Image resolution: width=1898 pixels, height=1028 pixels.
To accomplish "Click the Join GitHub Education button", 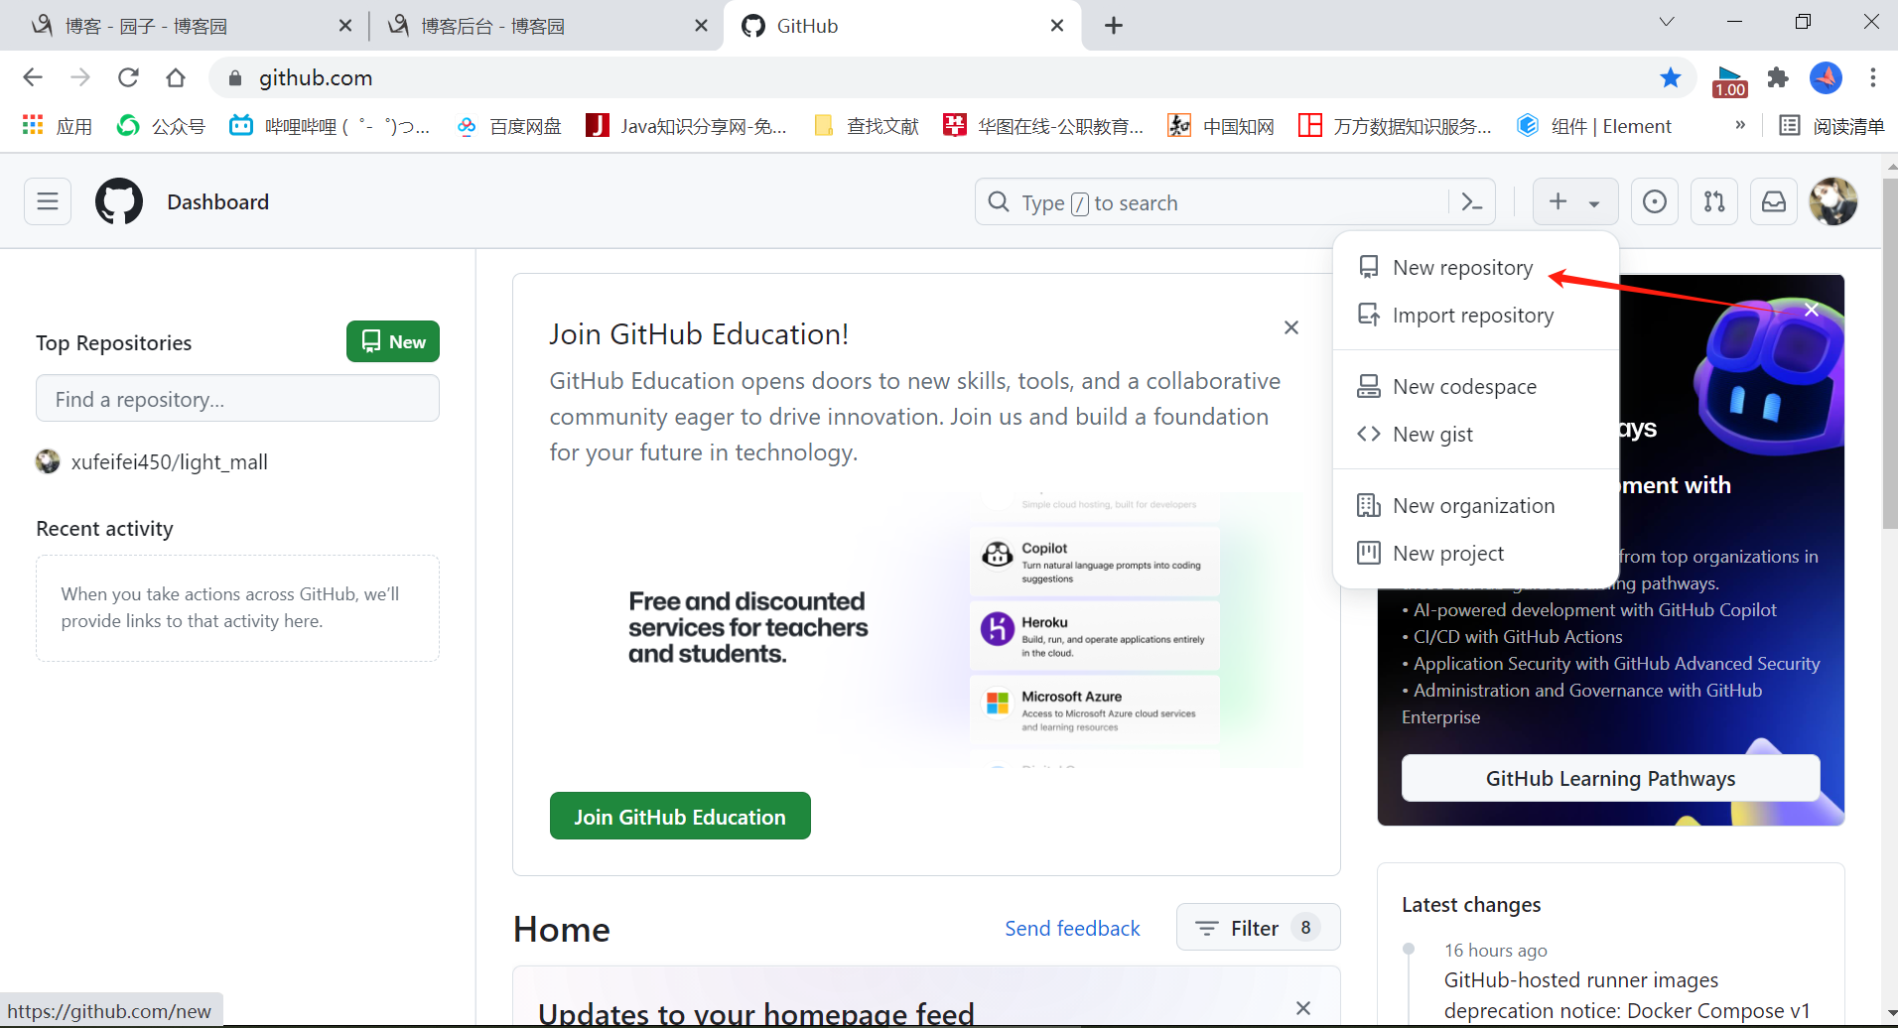I will (679, 816).
